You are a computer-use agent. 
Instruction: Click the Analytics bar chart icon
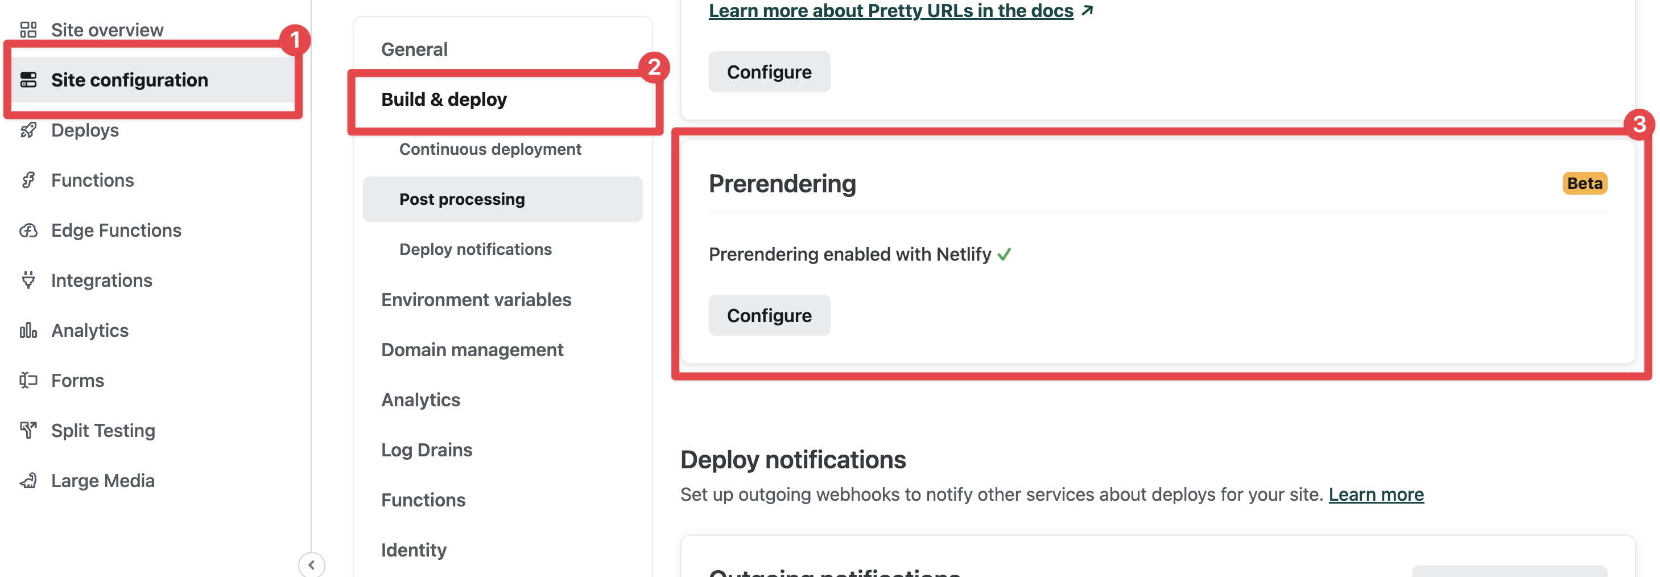[x=28, y=330]
